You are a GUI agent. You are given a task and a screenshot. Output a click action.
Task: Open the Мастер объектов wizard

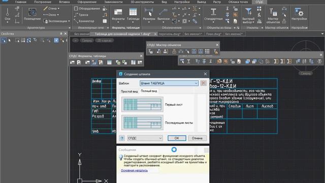[273, 15]
